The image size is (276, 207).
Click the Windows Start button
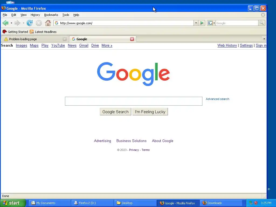pyautogui.click(x=13, y=203)
